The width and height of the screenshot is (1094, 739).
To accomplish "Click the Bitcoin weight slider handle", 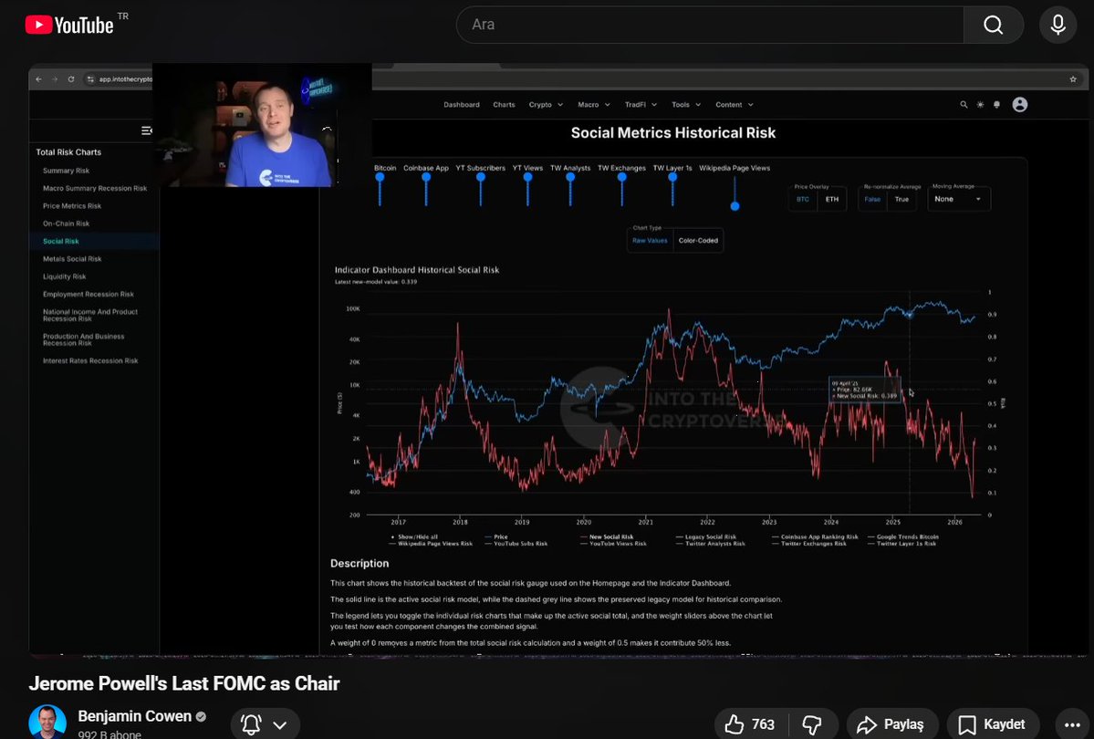I will (x=380, y=177).
